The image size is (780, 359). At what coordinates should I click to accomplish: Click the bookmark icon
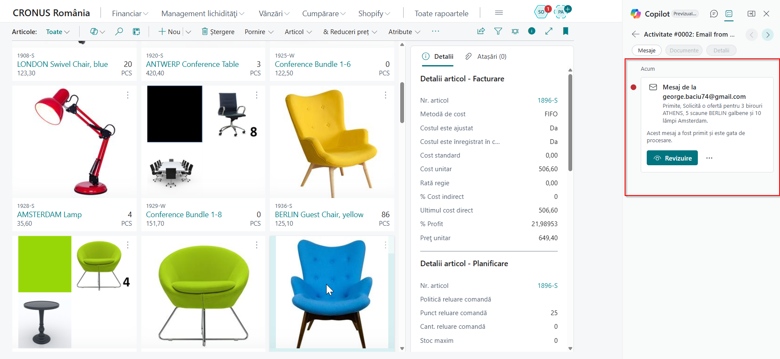566,31
